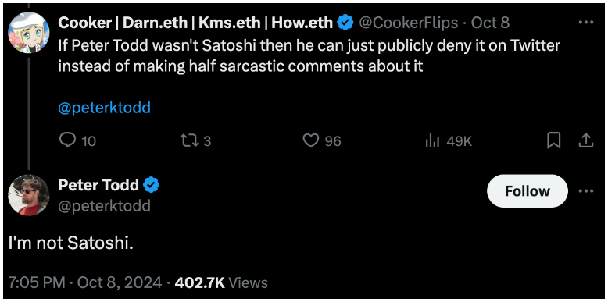The image size is (608, 302).
Task: Bookmark the CookerFlips tweet
Action: pyautogui.click(x=553, y=140)
